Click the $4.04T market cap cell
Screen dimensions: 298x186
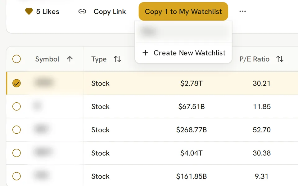coord(192,153)
